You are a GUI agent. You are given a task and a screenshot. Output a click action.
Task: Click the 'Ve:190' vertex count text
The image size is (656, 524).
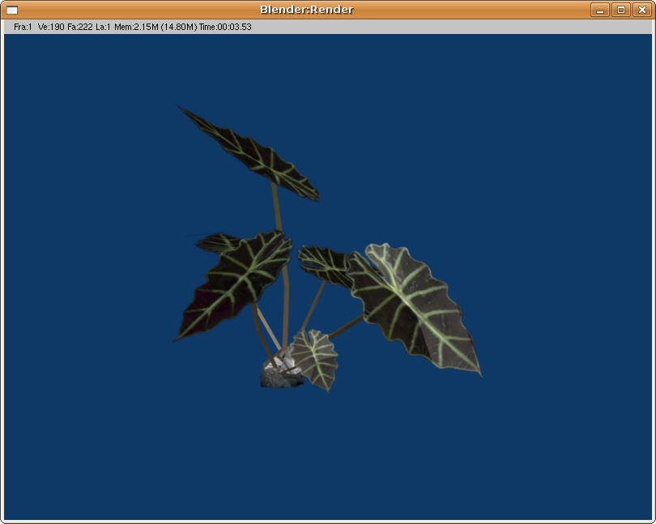click(51, 27)
